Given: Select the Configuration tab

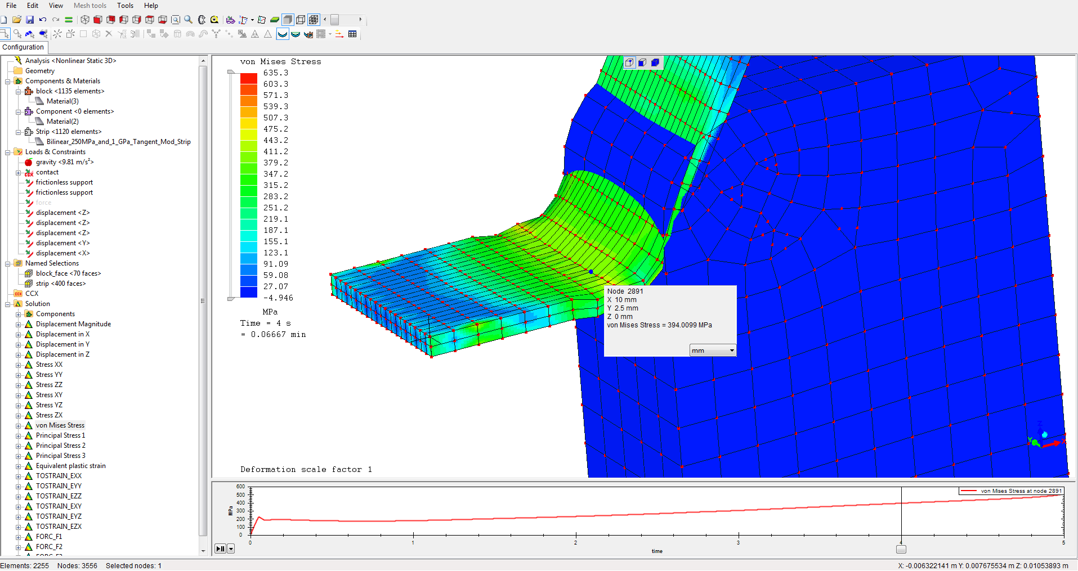Looking at the screenshot, I should (23, 47).
